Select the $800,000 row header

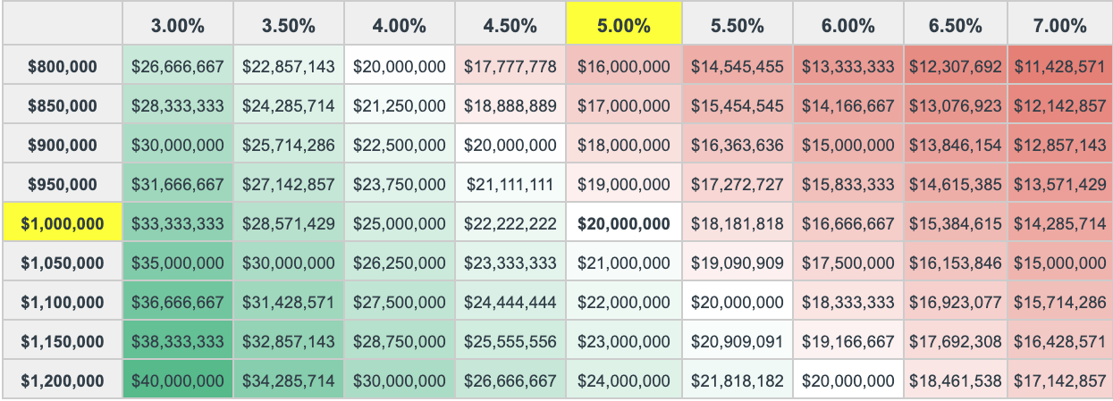click(x=62, y=66)
